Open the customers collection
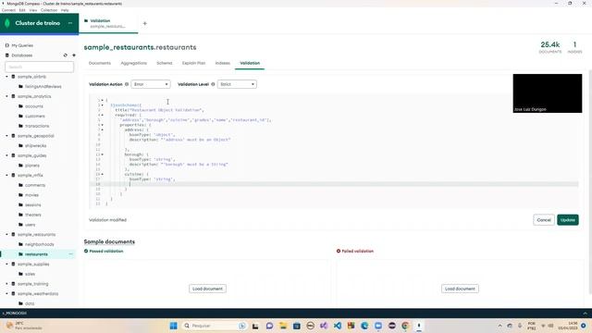The image size is (592, 333). [x=35, y=117]
